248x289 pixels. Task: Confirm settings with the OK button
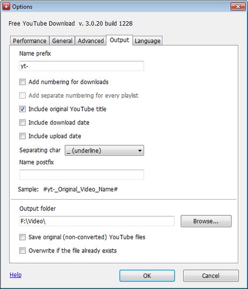point(147,276)
